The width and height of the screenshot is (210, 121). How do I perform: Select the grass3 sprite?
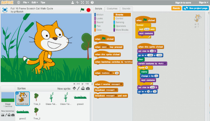80,99
